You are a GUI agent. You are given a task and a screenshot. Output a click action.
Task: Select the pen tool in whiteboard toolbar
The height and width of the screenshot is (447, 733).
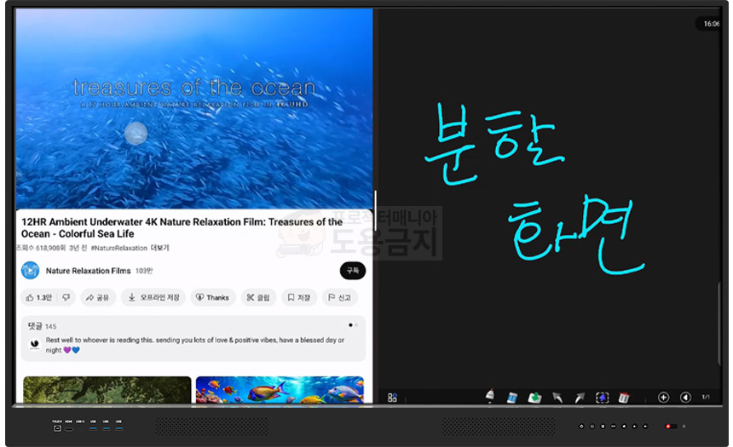tap(489, 397)
